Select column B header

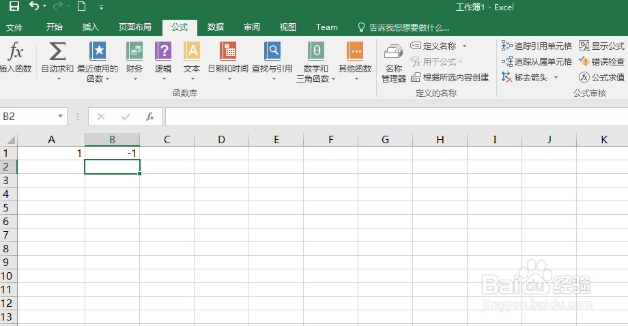click(112, 140)
